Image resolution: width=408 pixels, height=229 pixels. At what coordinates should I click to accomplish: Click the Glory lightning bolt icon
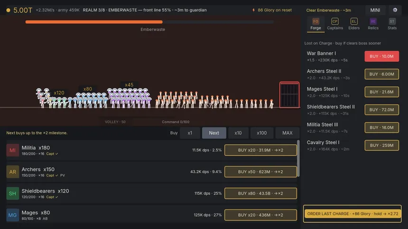pos(253,10)
